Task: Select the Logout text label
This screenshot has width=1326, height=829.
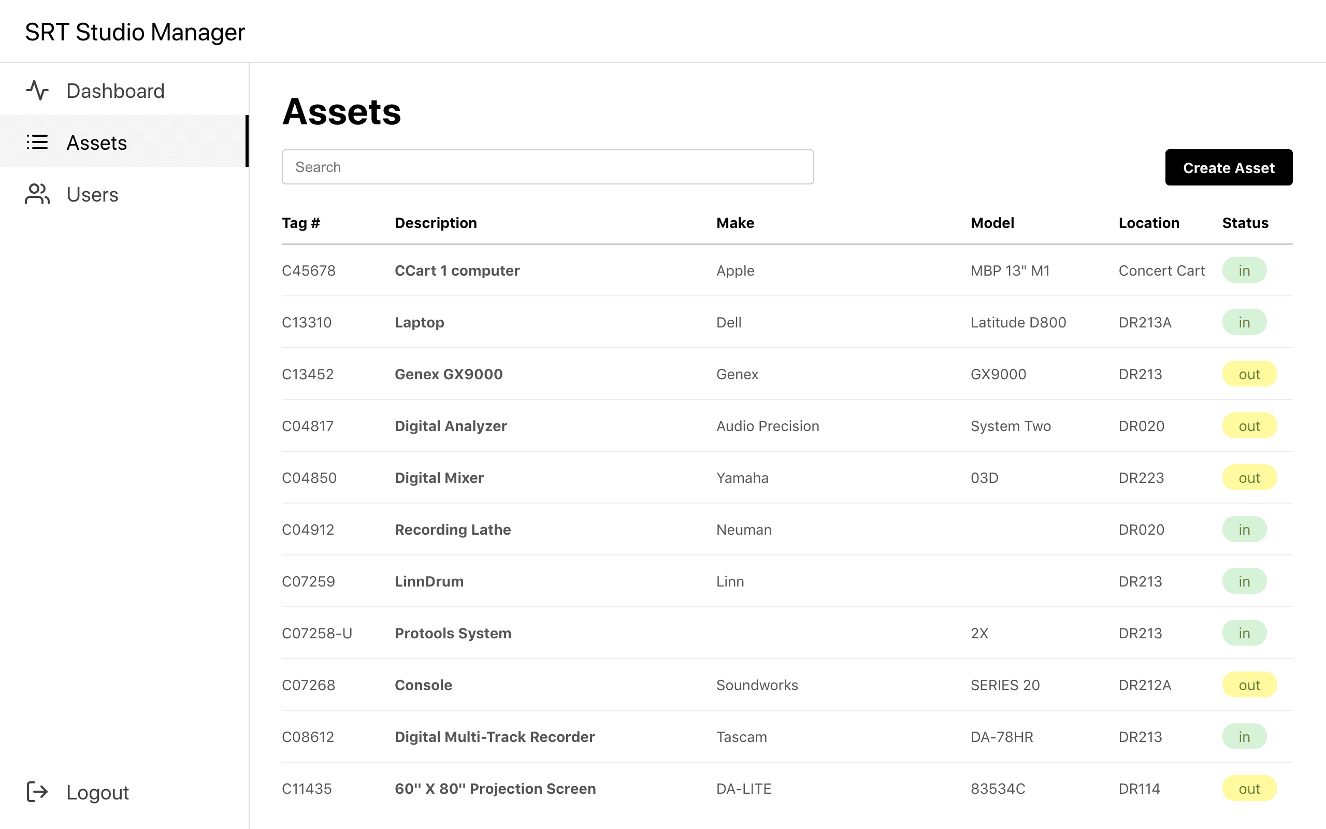Action: tap(97, 792)
